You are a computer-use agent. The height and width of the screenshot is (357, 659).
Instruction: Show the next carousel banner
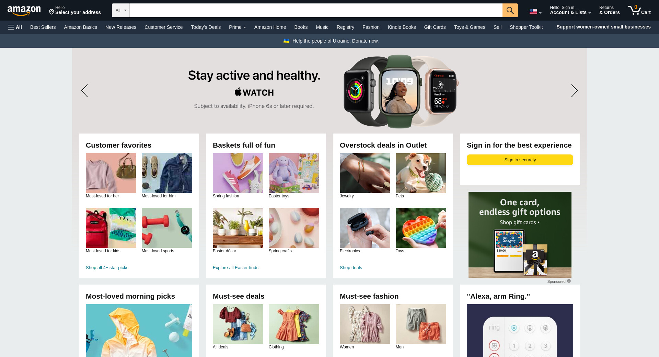coord(574,91)
